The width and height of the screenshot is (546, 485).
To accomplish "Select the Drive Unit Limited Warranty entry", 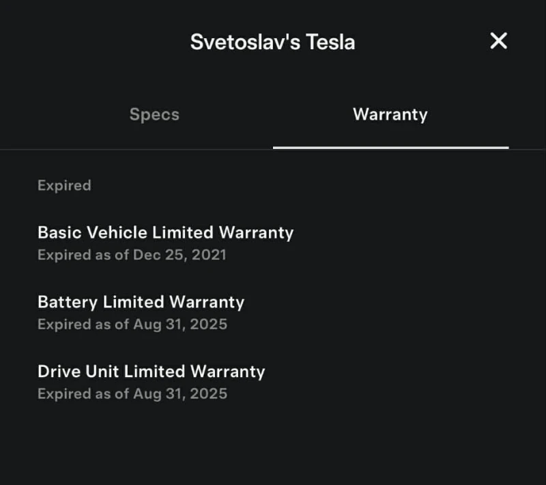I will [151, 372].
